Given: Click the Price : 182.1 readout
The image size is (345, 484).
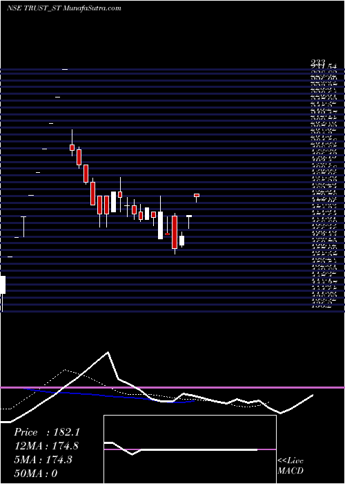Looking at the screenshot, I should pyautogui.click(x=46, y=432).
